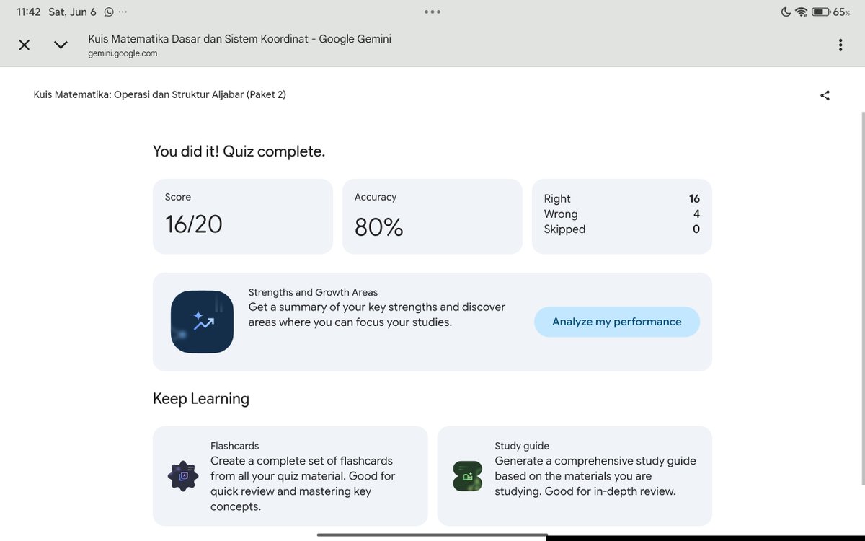Open the Strengths and Growth Areas icon
Viewport: 865px width, 541px height.
(202, 322)
